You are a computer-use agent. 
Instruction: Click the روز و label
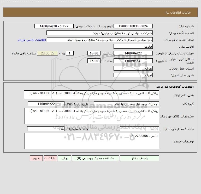(x=62, y=53)
